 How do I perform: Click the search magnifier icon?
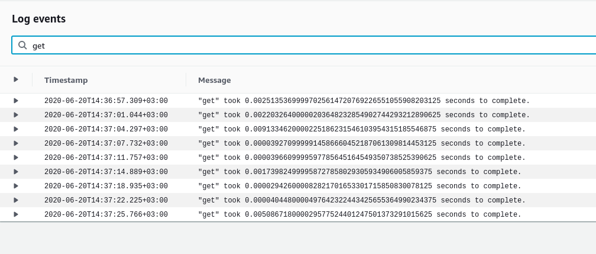pos(22,46)
